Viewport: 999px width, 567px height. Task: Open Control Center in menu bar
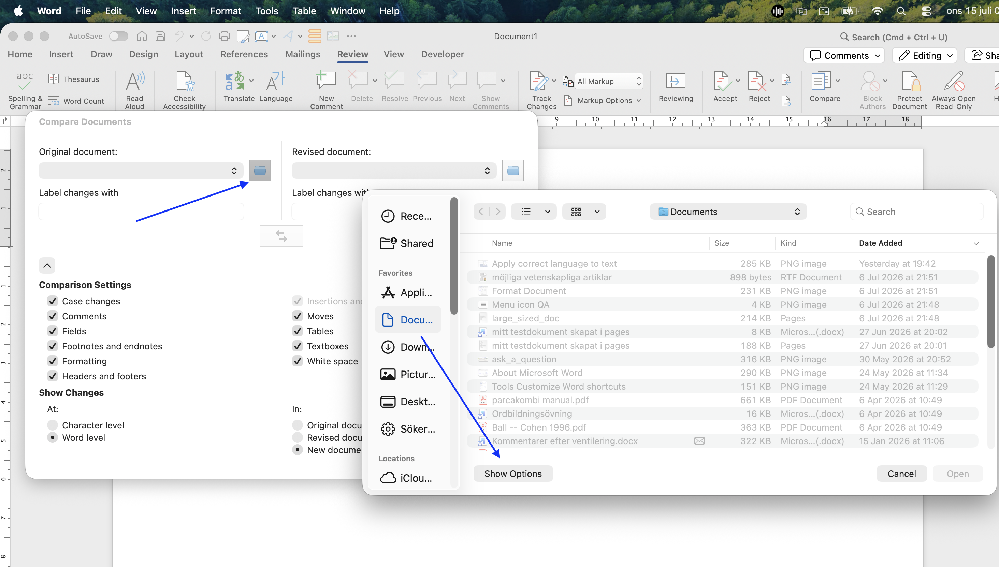pos(926,11)
